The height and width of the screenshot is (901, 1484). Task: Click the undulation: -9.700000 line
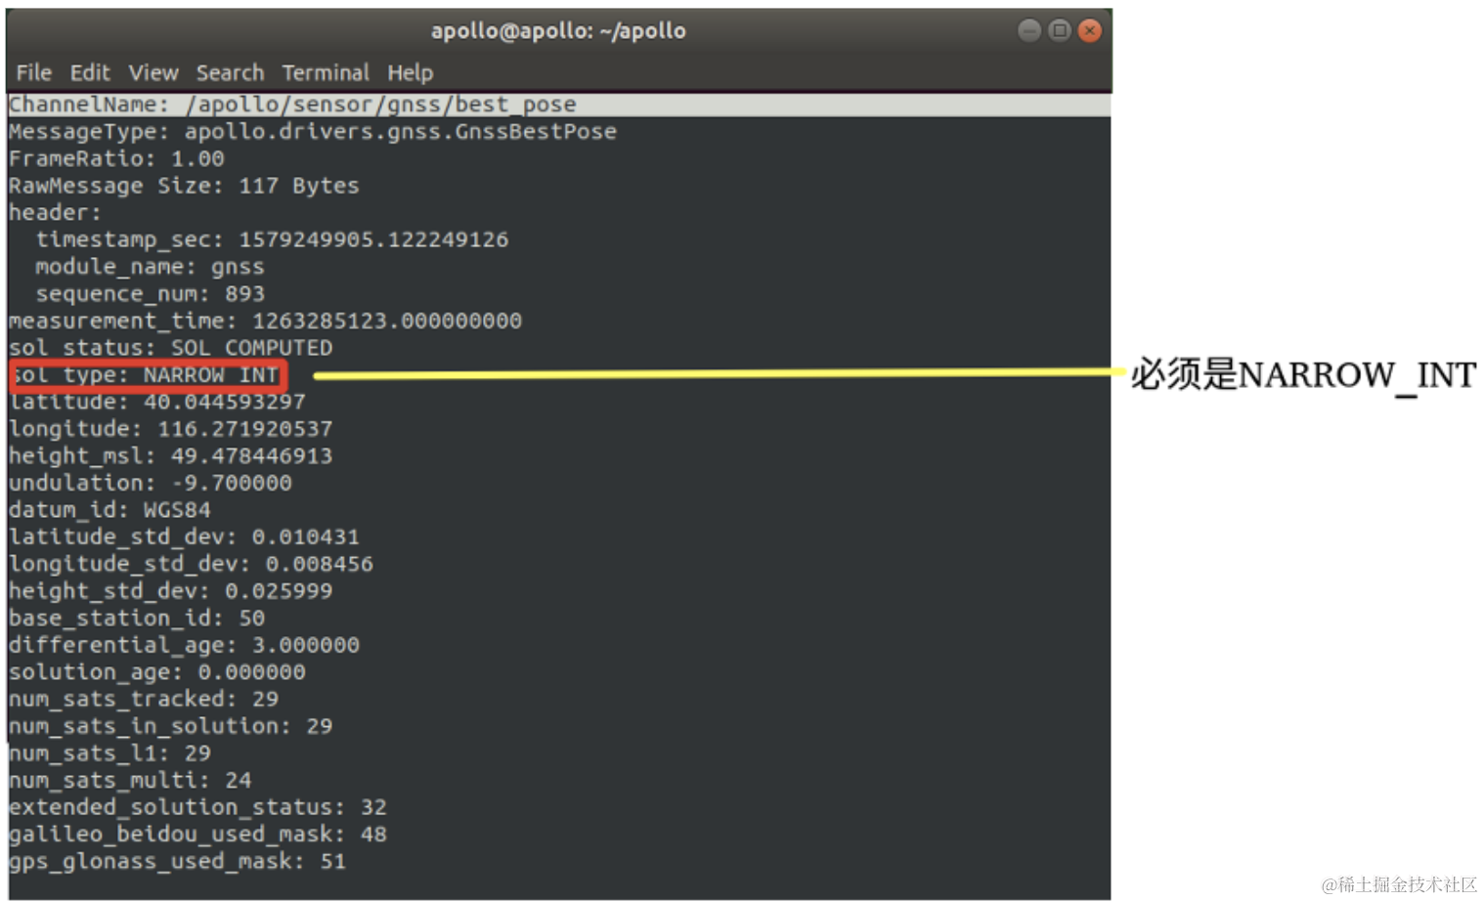(x=150, y=483)
